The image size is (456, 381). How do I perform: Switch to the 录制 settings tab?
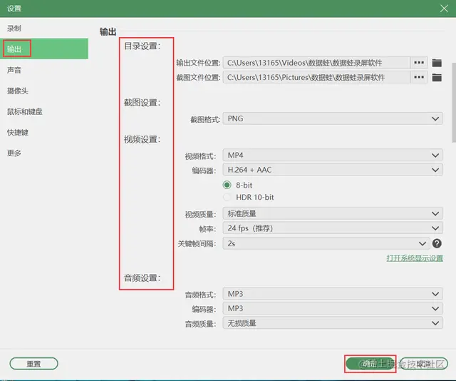coord(44,29)
